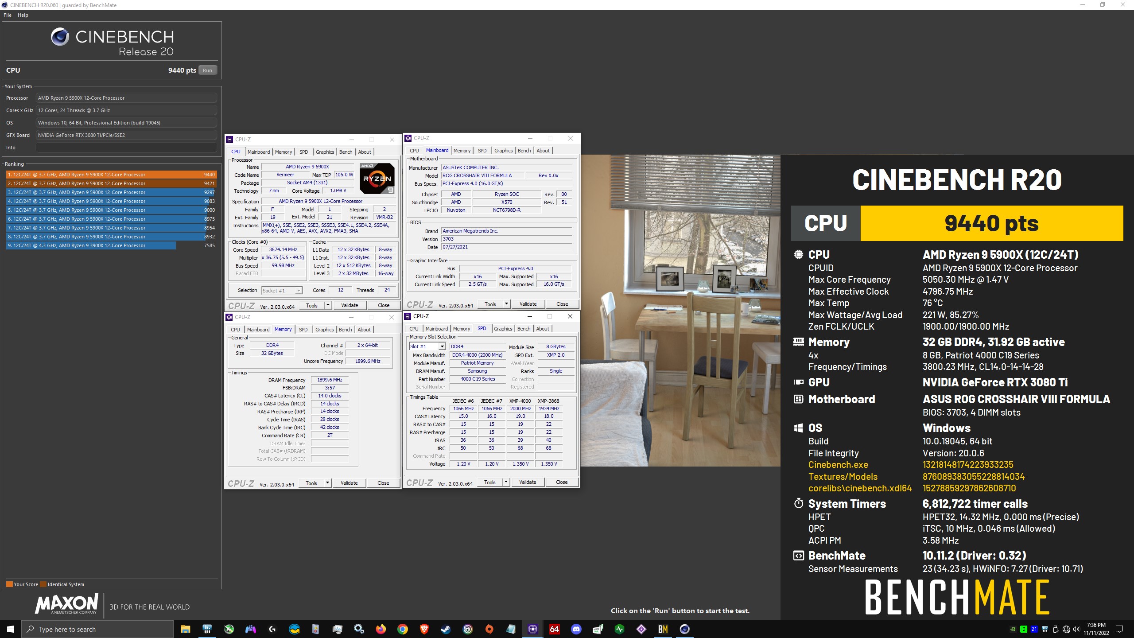Select ranking row 3 scoring 9297
The image size is (1134, 638).
111,192
